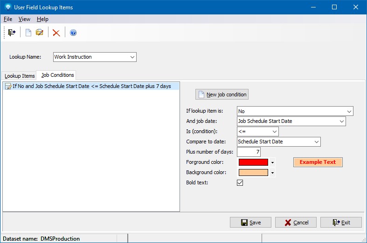Expand the Compare to date dropdown
367x243 pixels.
[x=316, y=142]
